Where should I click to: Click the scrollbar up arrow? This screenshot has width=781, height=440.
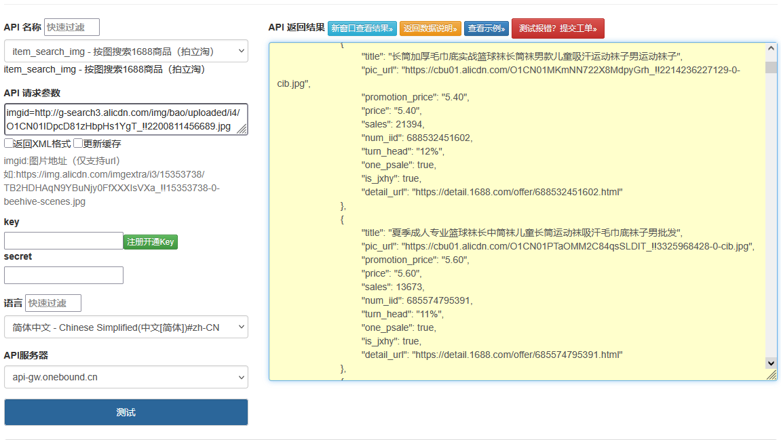[x=771, y=48]
